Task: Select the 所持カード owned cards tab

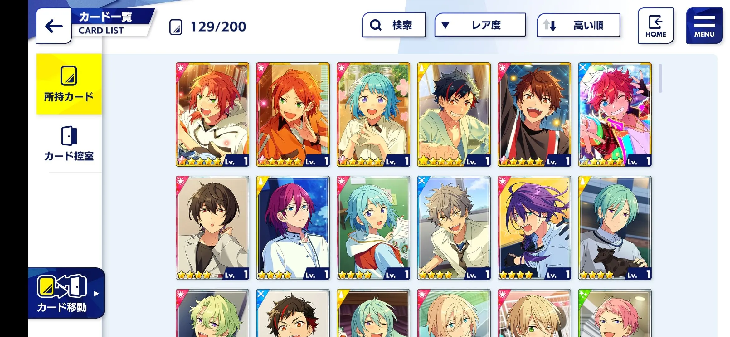Action: point(69,84)
